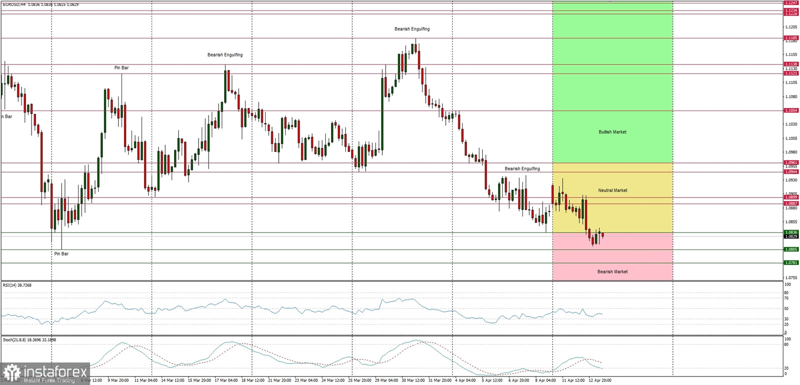Image resolution: width=800 pixels, height=385 pixels.
Task: Click Bearish Engulfing label at 30 Mar high
Action: (x=412, y=29)
